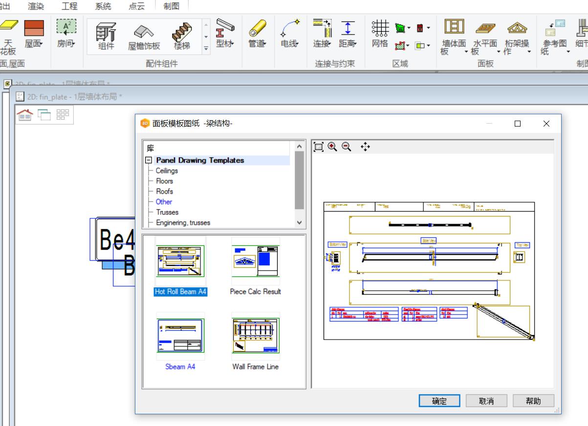The width and height of the screenshot is (588, 426).
Task: Collapse the Panel Drawing Templates tree node
Action: (149, 160)
